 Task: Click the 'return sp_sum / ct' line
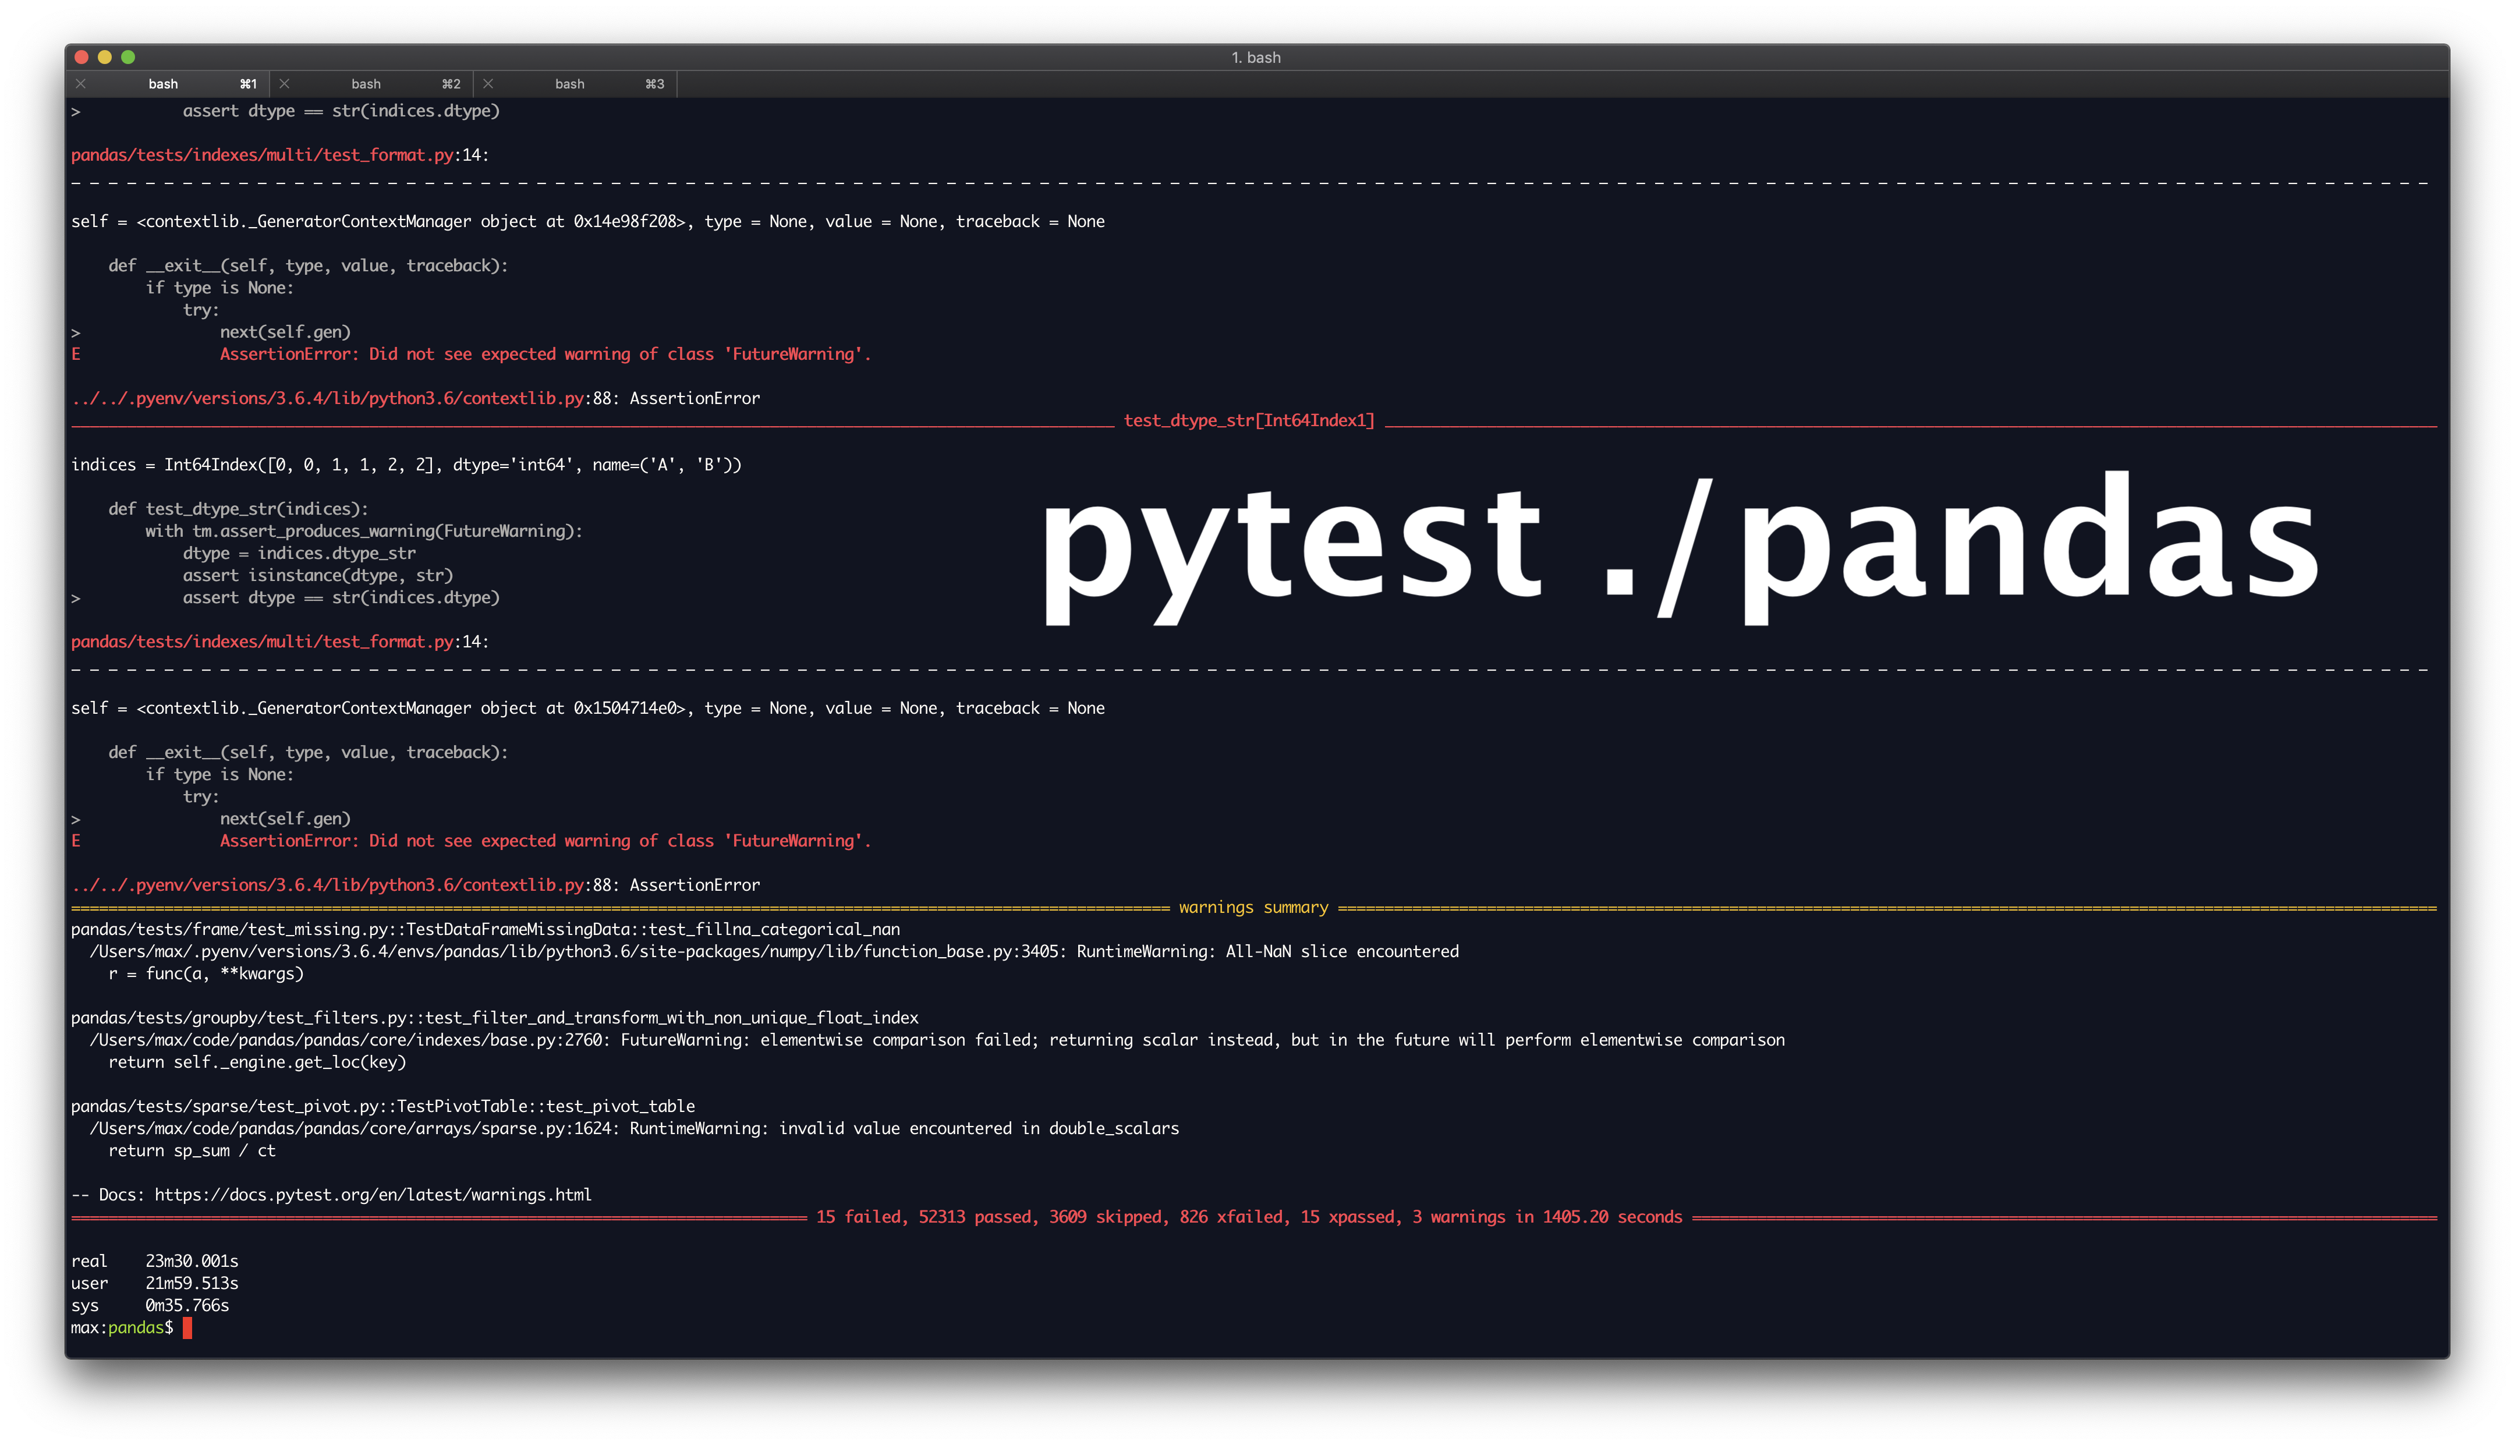[x=192, y=1151]
